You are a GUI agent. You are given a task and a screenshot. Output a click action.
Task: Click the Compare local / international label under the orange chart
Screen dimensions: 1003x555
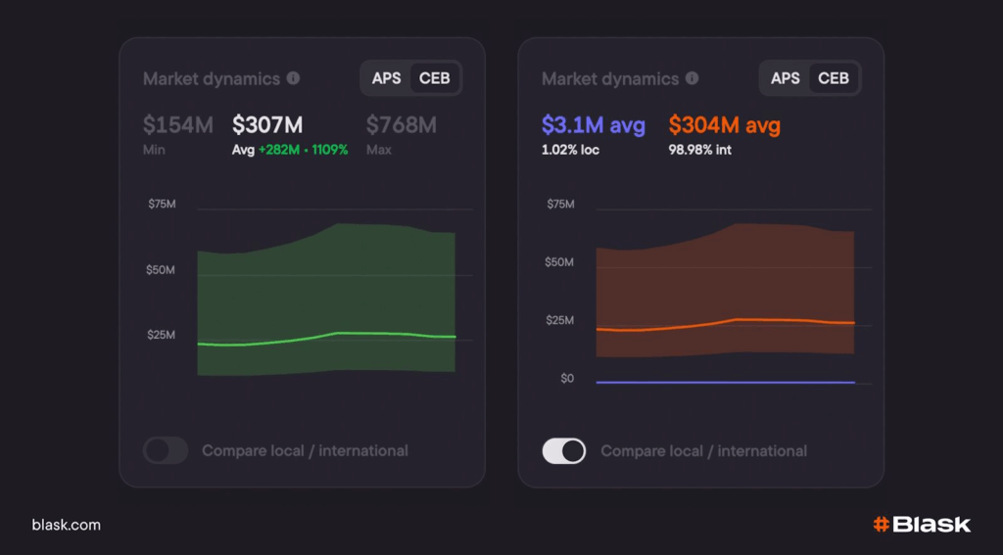point(703,451)
